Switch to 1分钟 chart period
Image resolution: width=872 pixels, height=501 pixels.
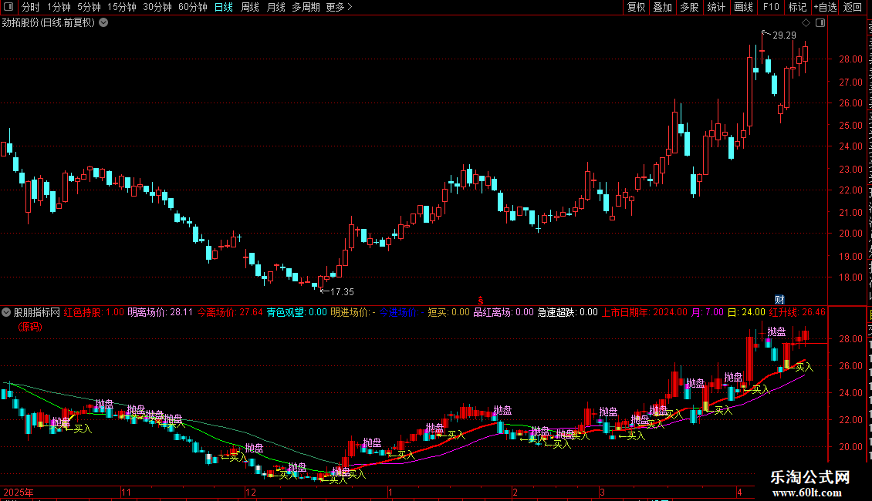[59, 7]
